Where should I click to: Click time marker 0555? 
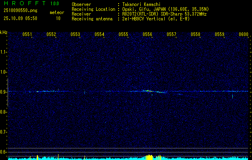click(123, 34)
